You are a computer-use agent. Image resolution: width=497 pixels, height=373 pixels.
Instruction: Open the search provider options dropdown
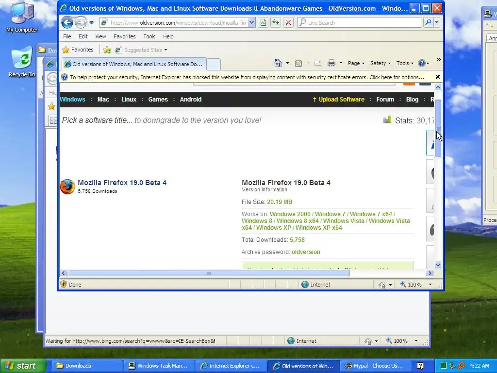tap(436, 22)
